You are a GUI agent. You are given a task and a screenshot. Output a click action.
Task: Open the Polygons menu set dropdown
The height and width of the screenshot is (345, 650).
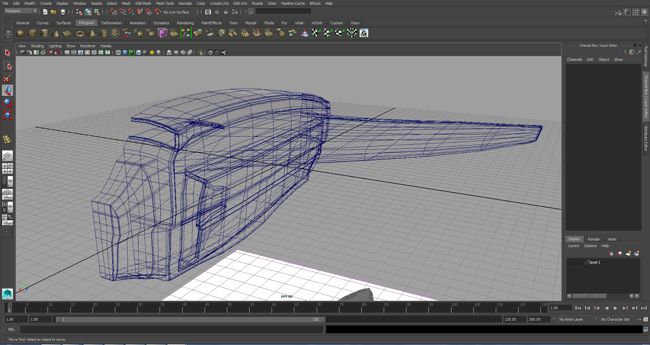click(x=21, y=11)
